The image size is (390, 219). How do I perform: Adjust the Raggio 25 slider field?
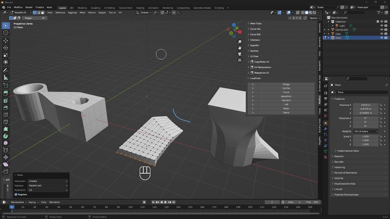coord(35,18)
